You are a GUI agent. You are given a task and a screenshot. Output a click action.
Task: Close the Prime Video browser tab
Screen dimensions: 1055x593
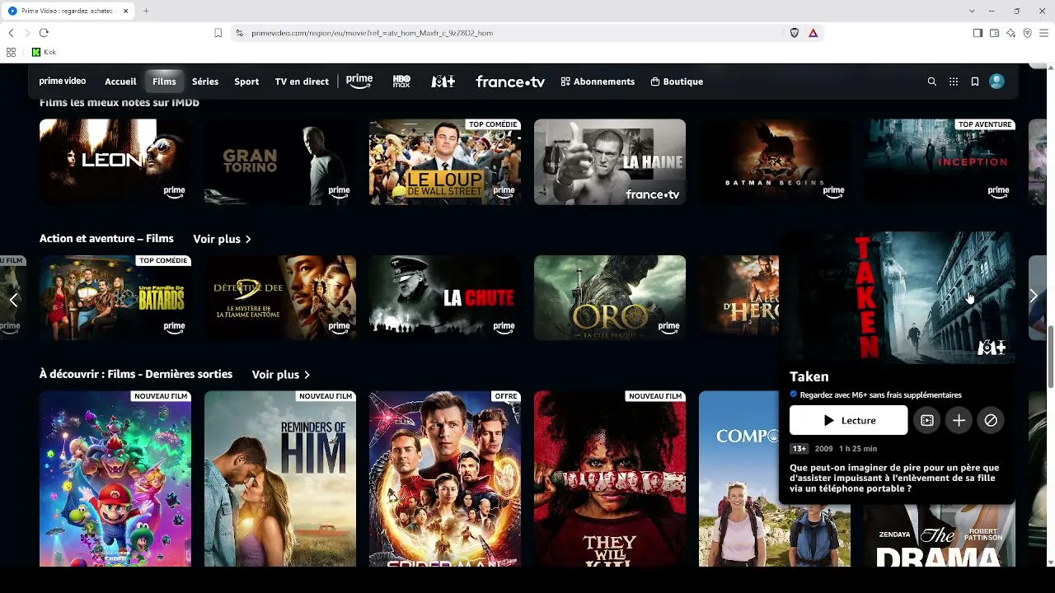point(125,11)
